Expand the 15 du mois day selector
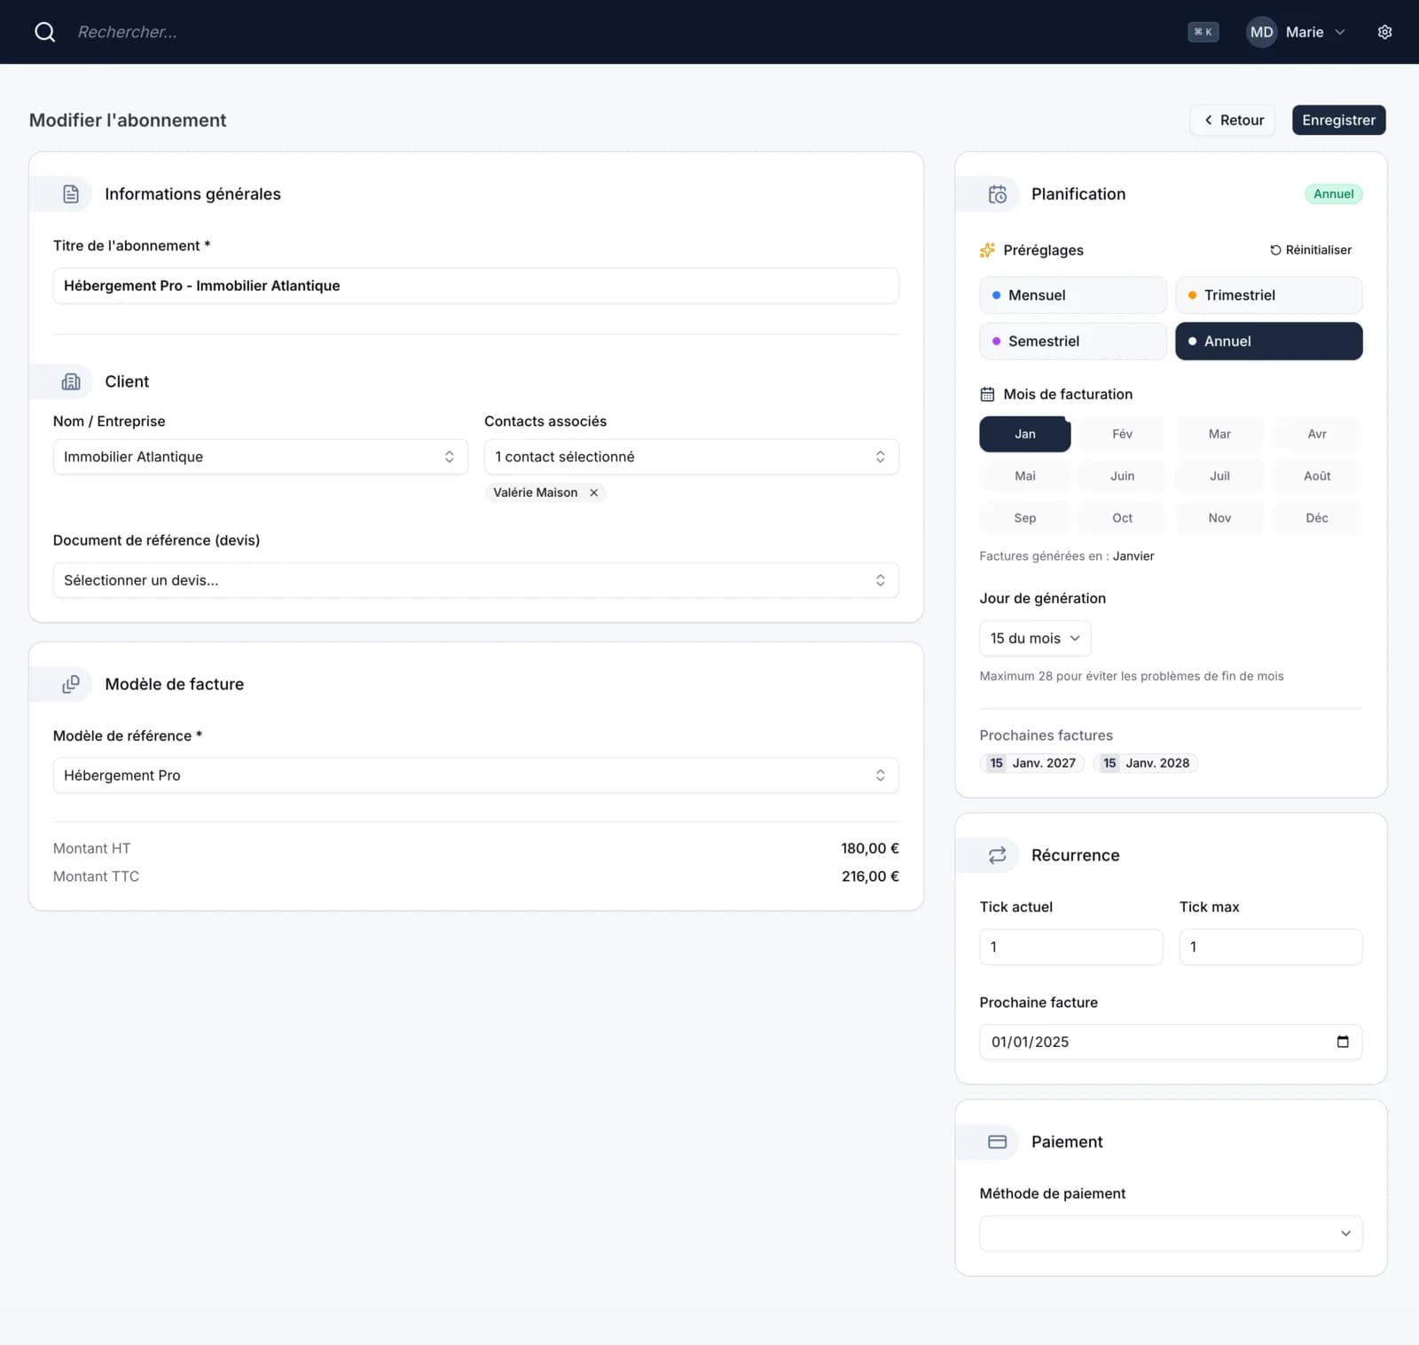1419x1345 pixels. [1034, 639]
